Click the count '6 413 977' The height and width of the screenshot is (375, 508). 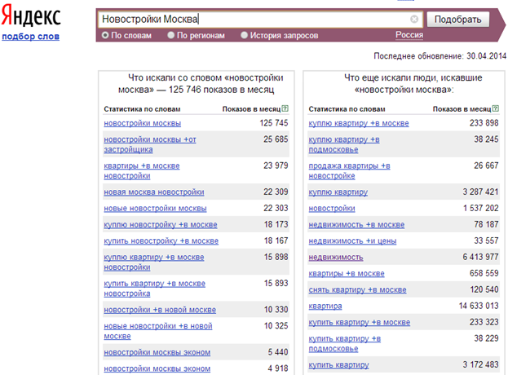click(480, 257)
